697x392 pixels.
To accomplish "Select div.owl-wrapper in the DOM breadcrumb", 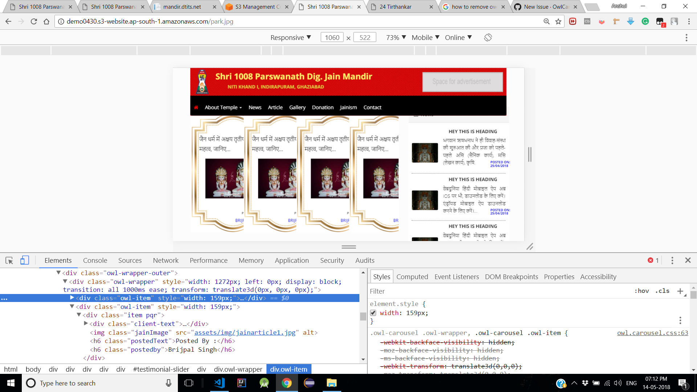I will coord(238,369).
